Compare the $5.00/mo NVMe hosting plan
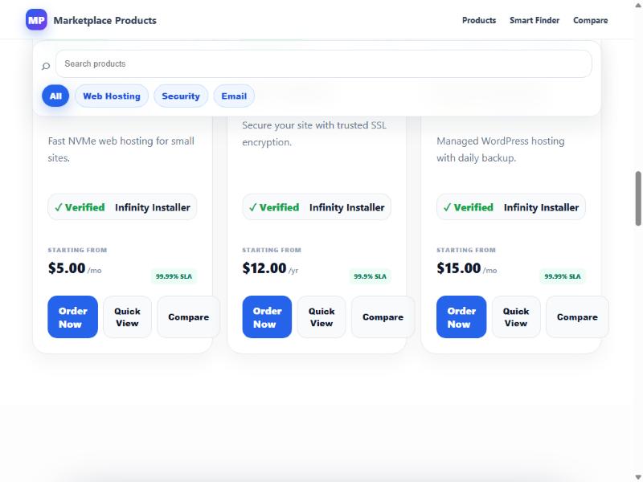The height and width of the screenshot is (482, 643). 188,317
